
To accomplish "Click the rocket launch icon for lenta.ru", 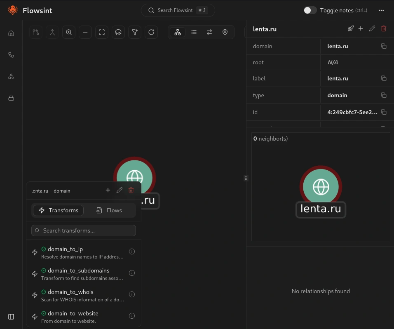I will coord(350,28).
